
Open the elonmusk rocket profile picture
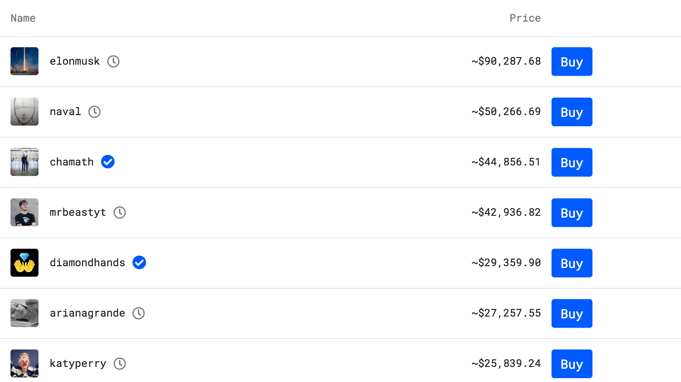point(24,61)
